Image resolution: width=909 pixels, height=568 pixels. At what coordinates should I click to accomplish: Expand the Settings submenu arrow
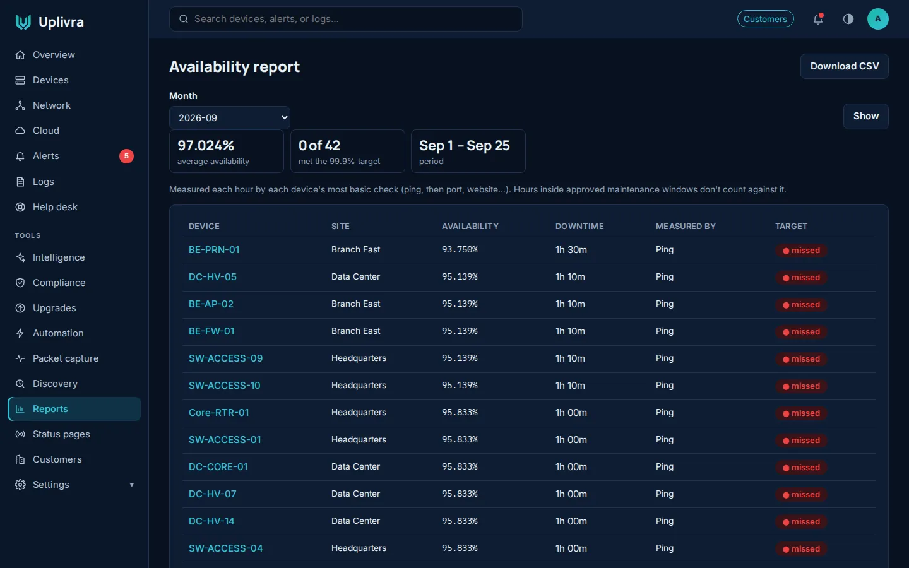132,485
